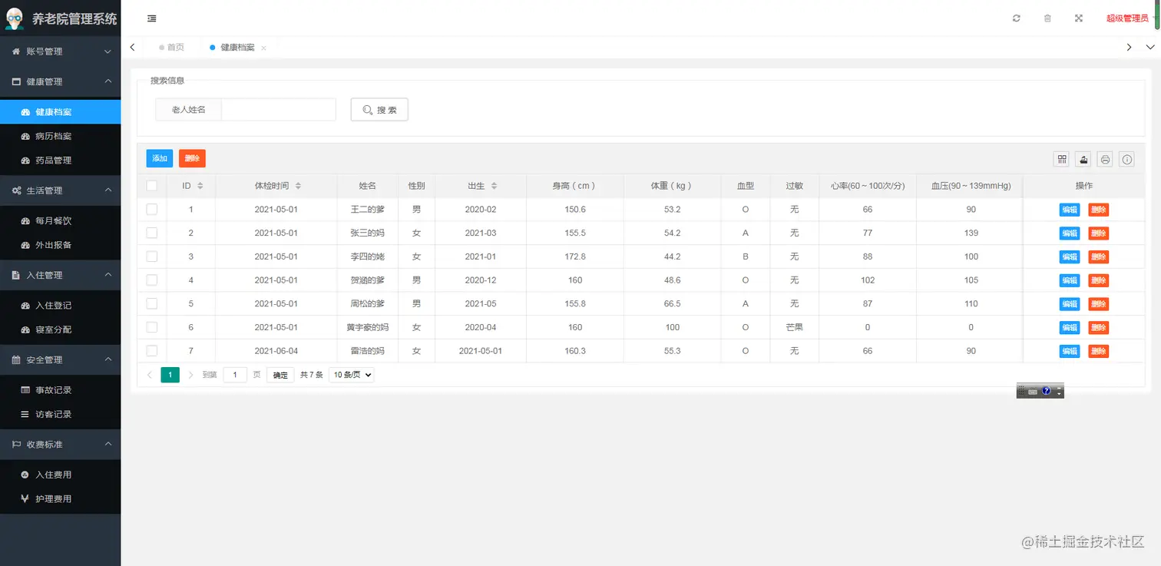Click 编辑 for the 雷浩的妈 row

[x=1070, y=352]
